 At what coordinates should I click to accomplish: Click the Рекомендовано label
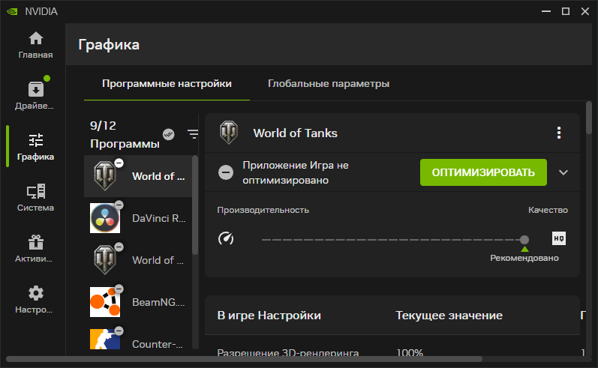point(524,258)
